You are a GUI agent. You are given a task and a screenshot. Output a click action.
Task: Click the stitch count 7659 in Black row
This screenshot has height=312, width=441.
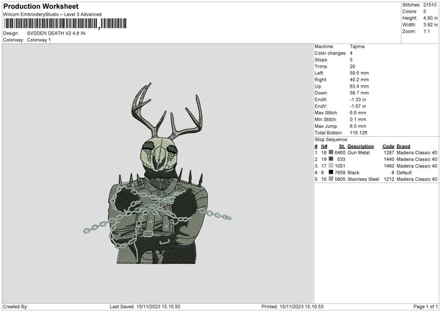pos(340,172)
